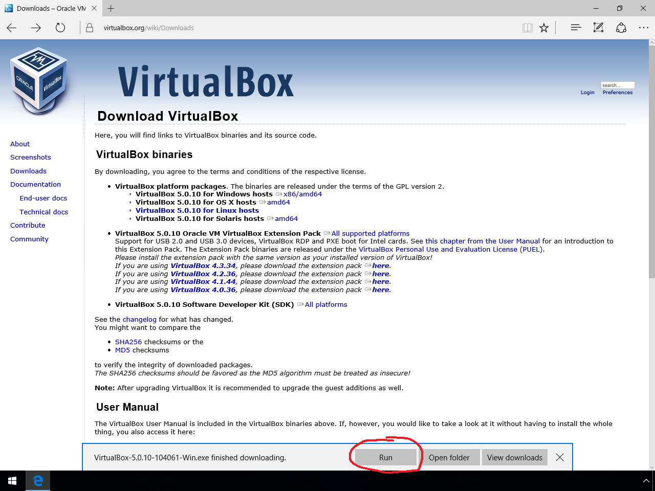Open the Share icon in toolbar
Screen dimensions: 655x491
click(621, 28)
